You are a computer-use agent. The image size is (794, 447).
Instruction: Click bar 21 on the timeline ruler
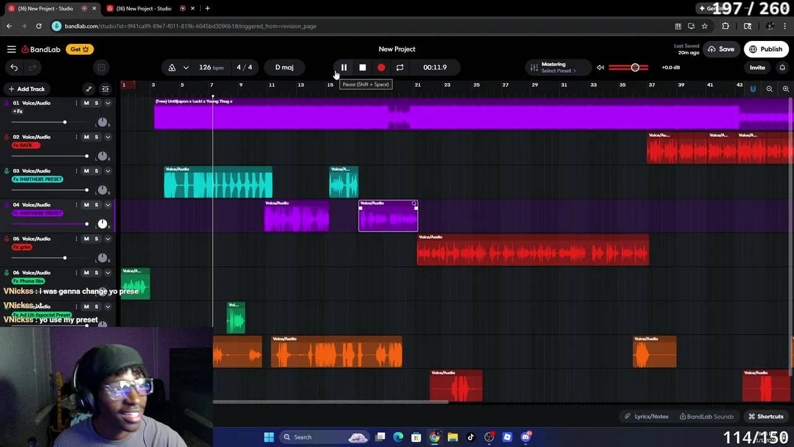(417, 85)
